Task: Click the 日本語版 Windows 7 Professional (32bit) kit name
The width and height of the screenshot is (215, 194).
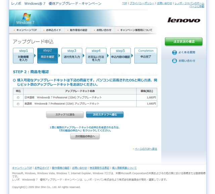Action: (63, 97)
